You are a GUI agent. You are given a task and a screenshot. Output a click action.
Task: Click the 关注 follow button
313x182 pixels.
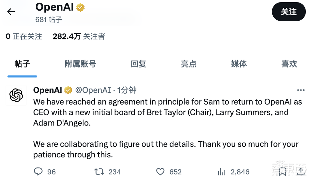[289, 12]
